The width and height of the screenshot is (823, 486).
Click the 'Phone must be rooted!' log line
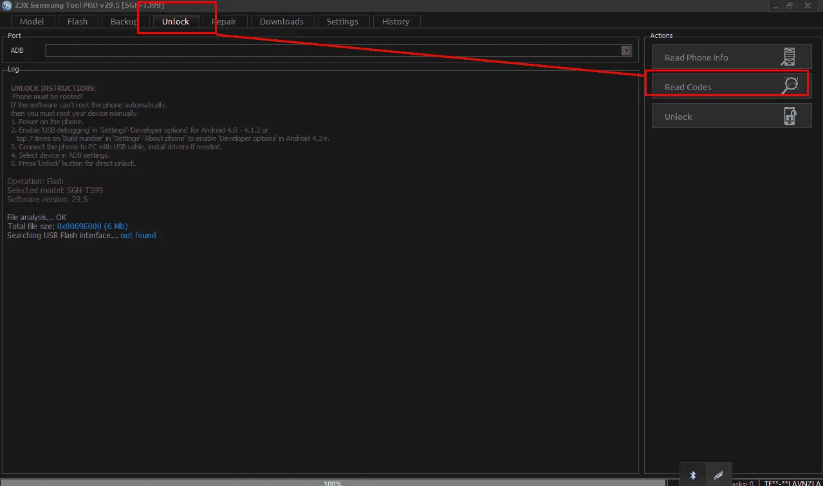47,97
